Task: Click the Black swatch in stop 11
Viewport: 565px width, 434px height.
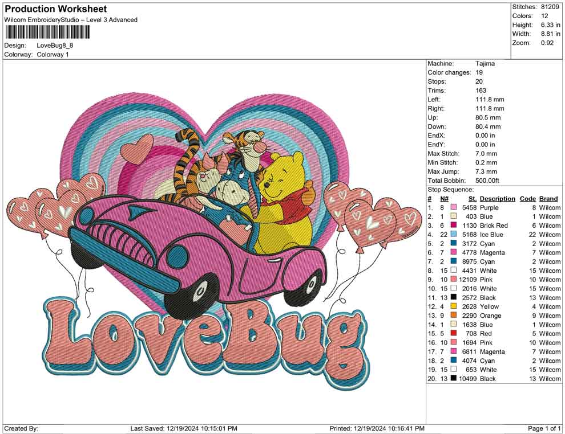Action: [x=454, y=297]
